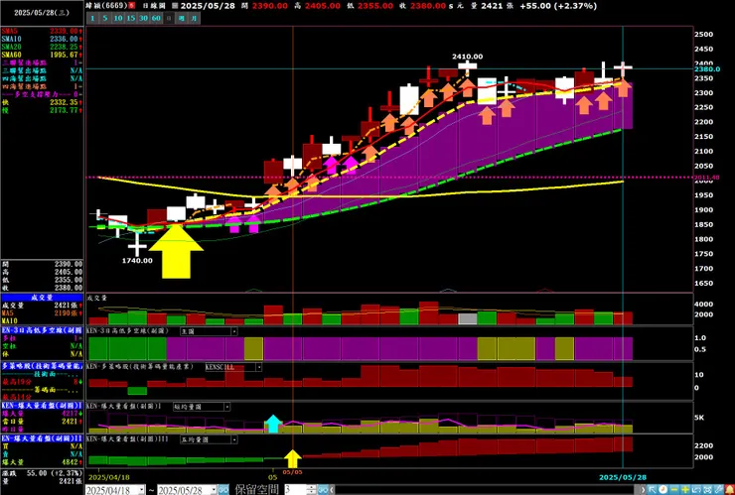Click the +55.00 (+2.37%) change value
The height and width of the screenshot is (495, 735).
[x=558, y=6]
